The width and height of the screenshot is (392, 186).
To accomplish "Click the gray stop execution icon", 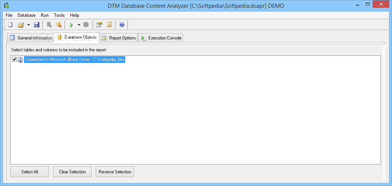I will (x=86, y=25).
